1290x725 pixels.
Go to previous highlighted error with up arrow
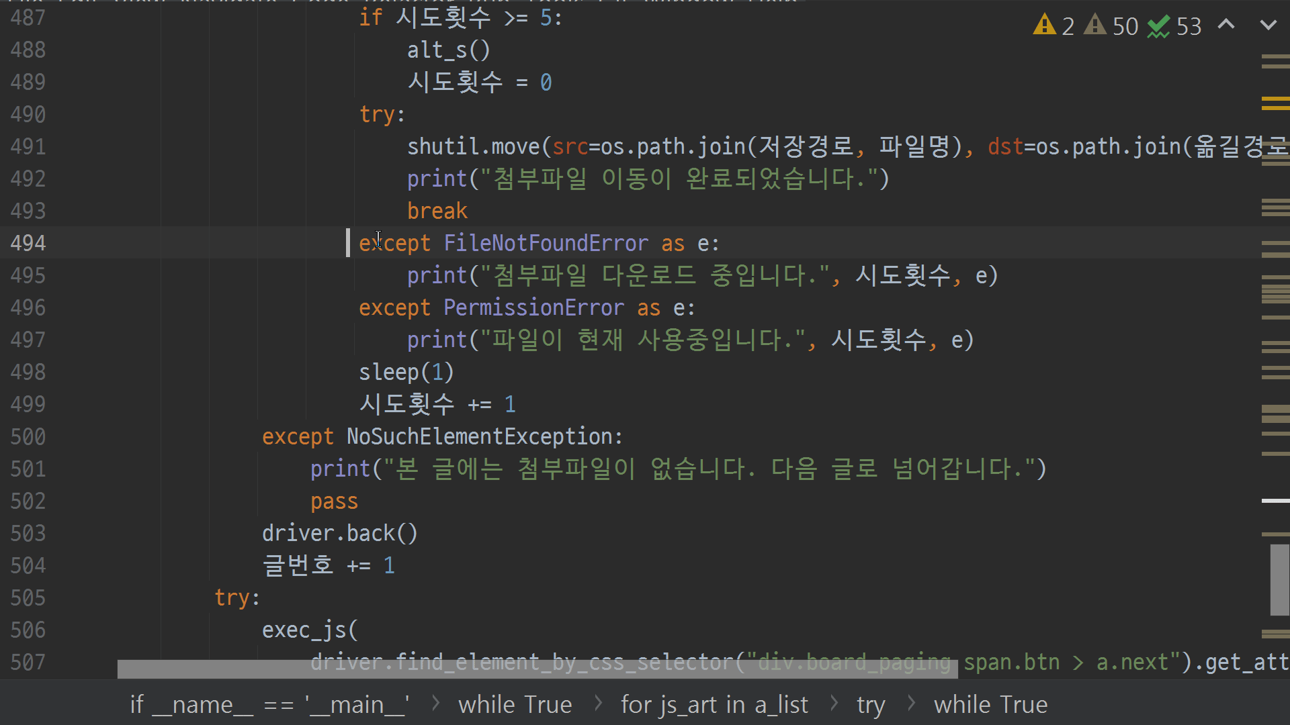[x=1226, y=25]
